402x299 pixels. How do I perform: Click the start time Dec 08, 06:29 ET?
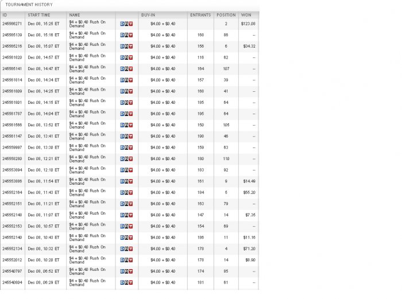coord(44,282)
